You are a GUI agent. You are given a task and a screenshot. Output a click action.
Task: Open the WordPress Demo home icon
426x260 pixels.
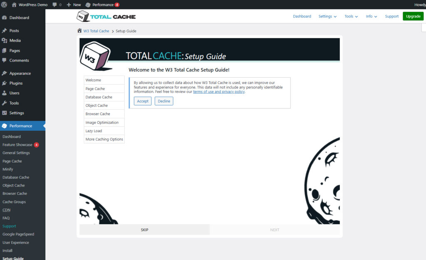14,5
